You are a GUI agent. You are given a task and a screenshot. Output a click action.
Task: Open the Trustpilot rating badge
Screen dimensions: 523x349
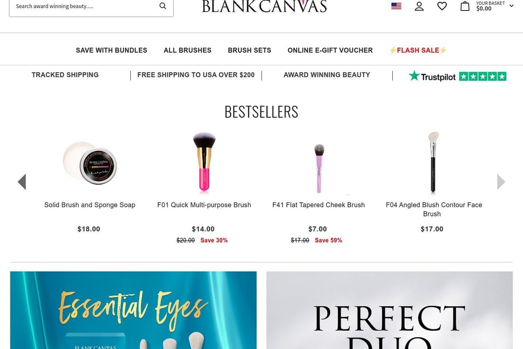(457, 76)
